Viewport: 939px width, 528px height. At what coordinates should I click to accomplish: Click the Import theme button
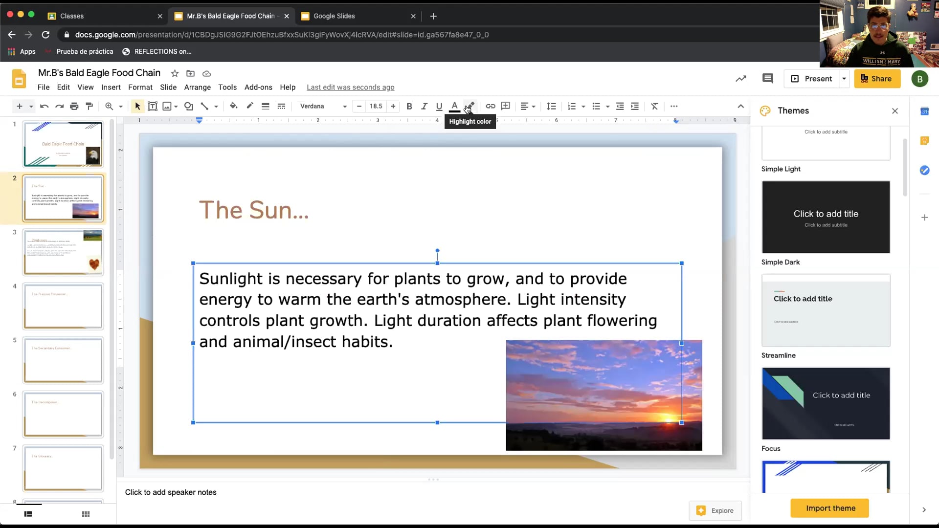point(829,508)
